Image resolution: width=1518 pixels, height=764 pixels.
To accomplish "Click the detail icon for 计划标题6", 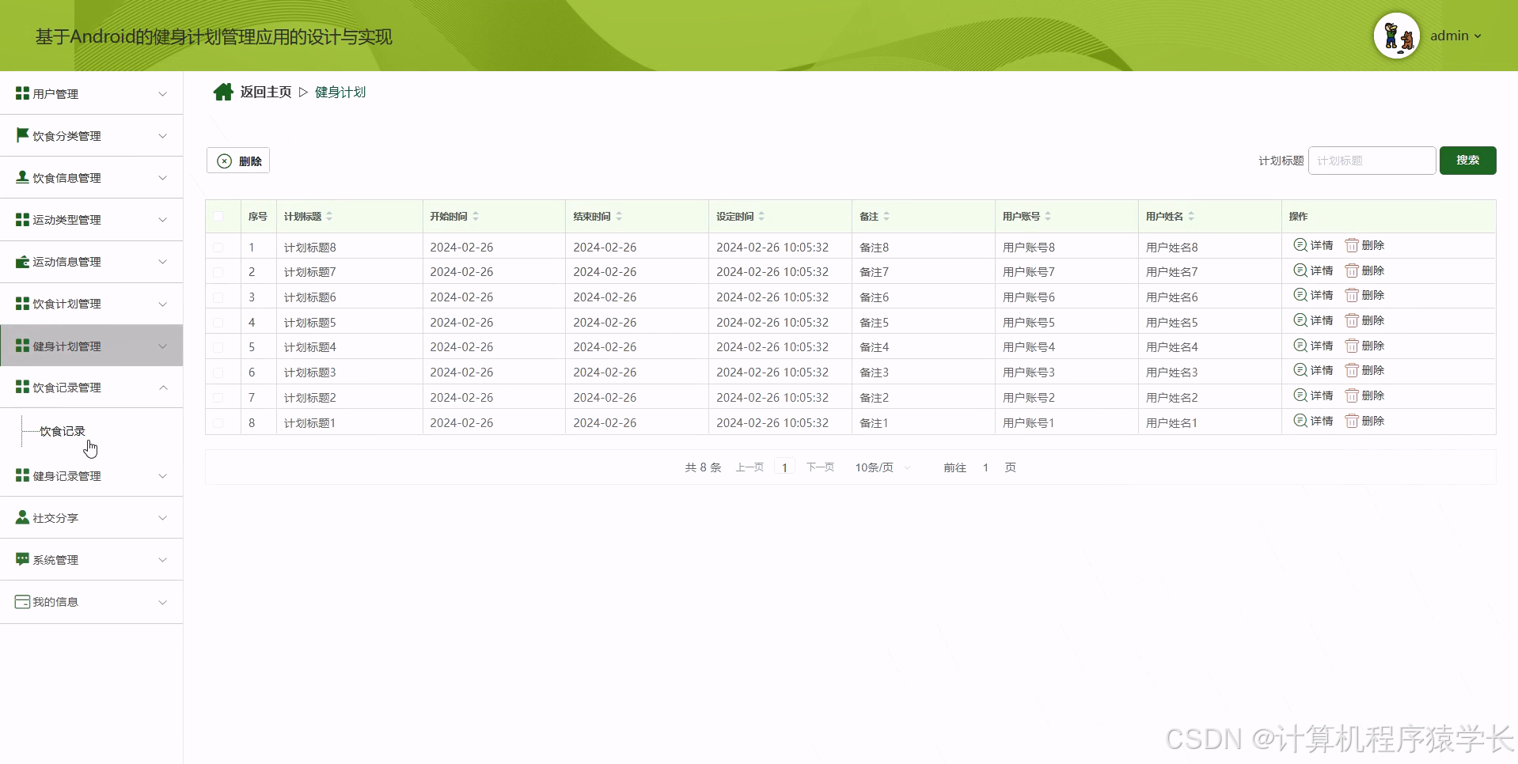I will (x=1300, y=295).
